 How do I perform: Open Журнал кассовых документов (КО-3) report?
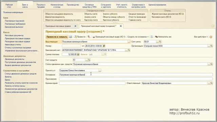[x=167, y=14]
